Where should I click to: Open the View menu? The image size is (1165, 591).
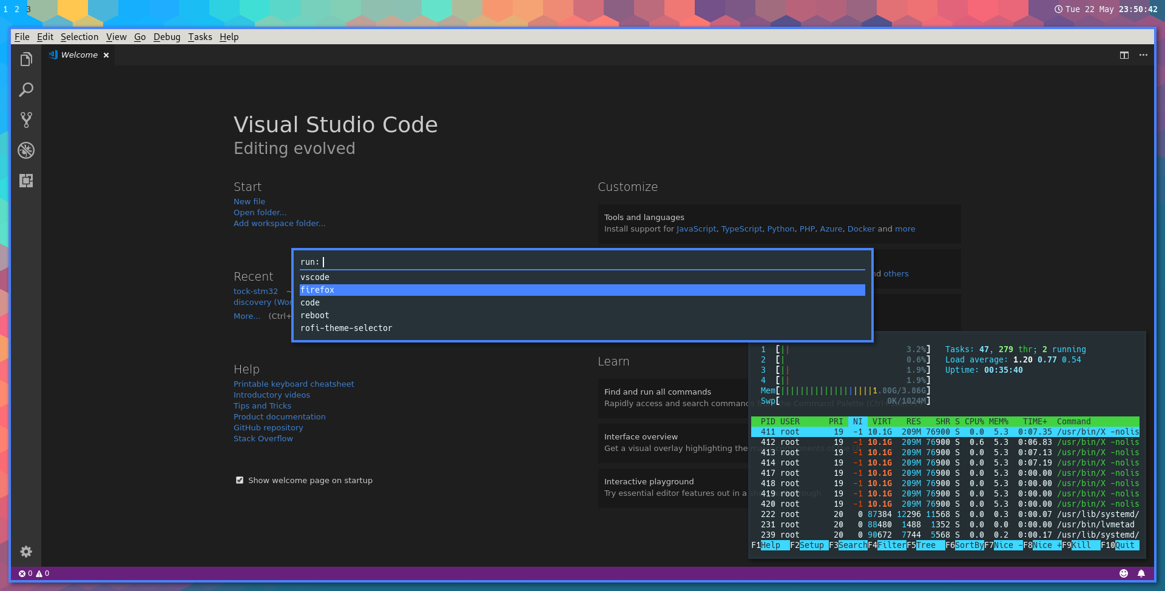pyautogui.click(x=116, y=37)
